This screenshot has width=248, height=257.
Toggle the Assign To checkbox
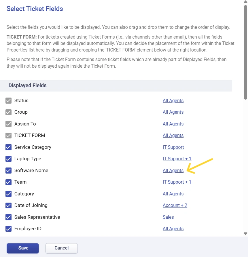pos(8,124)
